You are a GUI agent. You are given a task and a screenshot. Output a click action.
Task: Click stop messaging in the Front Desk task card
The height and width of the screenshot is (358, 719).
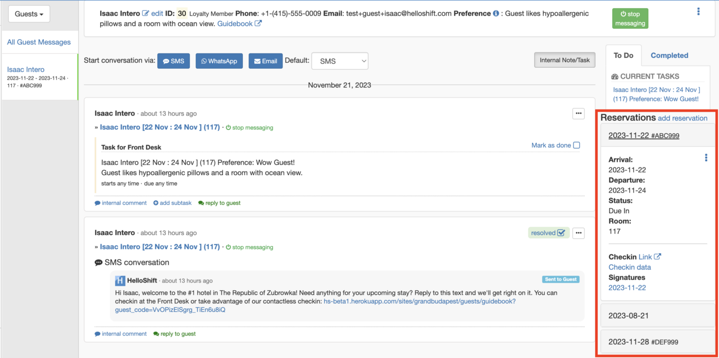pyautogui.click(x=250, y=127)
